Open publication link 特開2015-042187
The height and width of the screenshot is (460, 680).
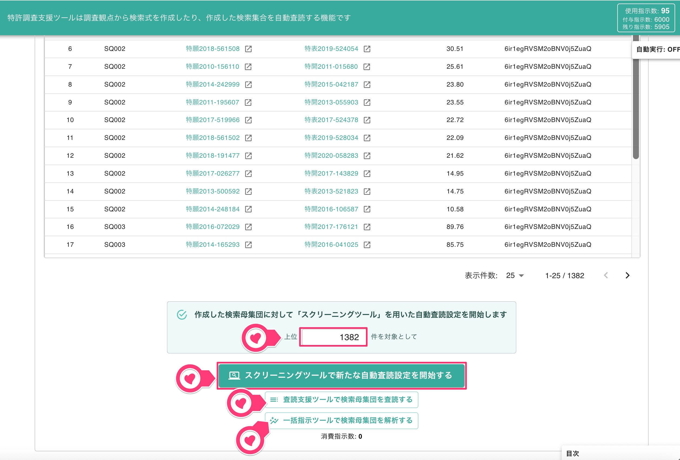(x=331, y=85)
